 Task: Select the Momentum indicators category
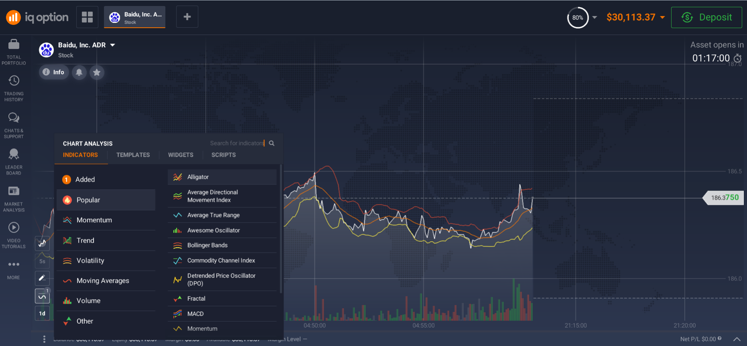click(x=106, y=220)
